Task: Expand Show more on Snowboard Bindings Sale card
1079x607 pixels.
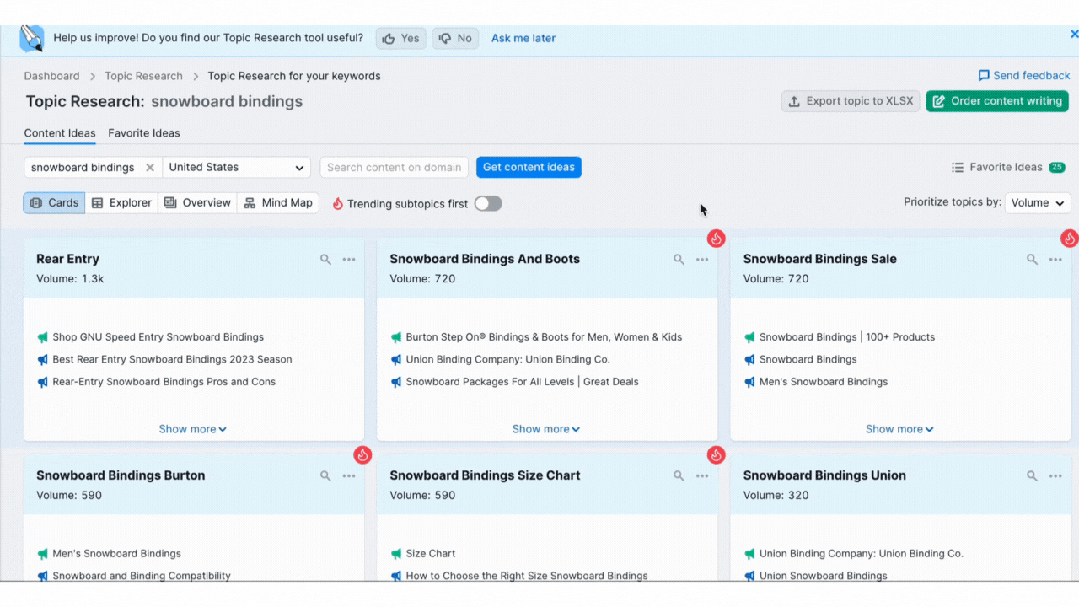Action: click(x=899, y=429)
